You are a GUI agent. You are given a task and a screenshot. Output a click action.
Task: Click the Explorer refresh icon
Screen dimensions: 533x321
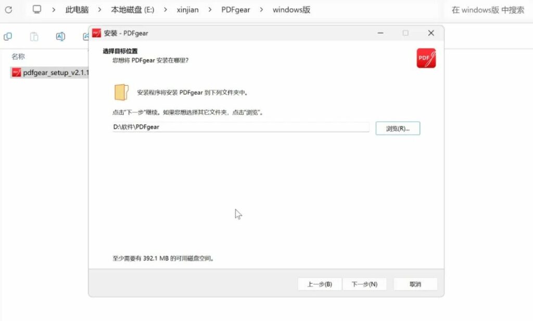tap(8, 10)
